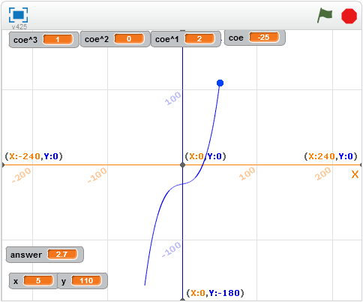The image size is (363, 302).
Task: Click the -200 tick label on X axis
Action: click(x=22, y=175)
